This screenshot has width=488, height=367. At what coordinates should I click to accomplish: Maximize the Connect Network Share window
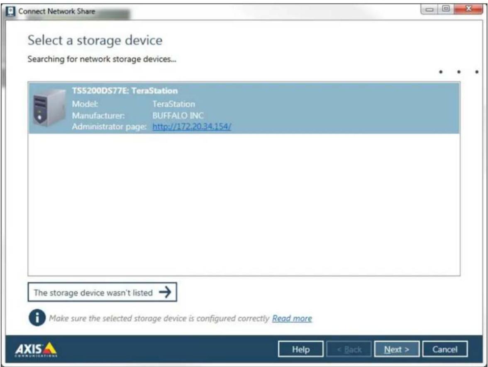[x=446, y=9]
